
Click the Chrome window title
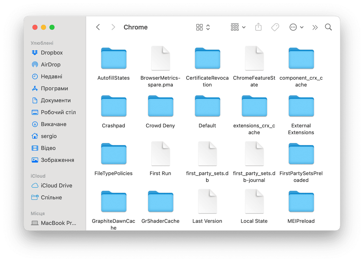click(x=136, y=27)
